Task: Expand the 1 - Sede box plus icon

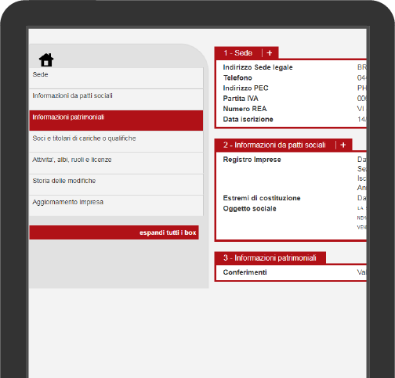Action: pos(270,53)
